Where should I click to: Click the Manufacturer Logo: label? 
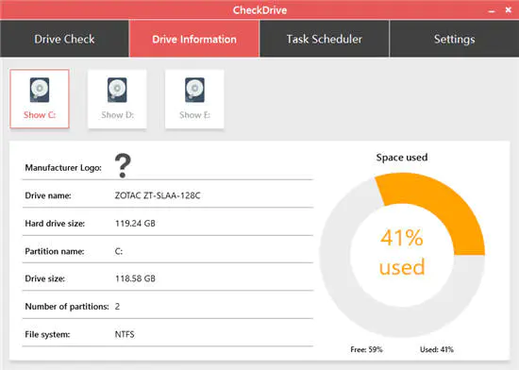coord(63,168)
